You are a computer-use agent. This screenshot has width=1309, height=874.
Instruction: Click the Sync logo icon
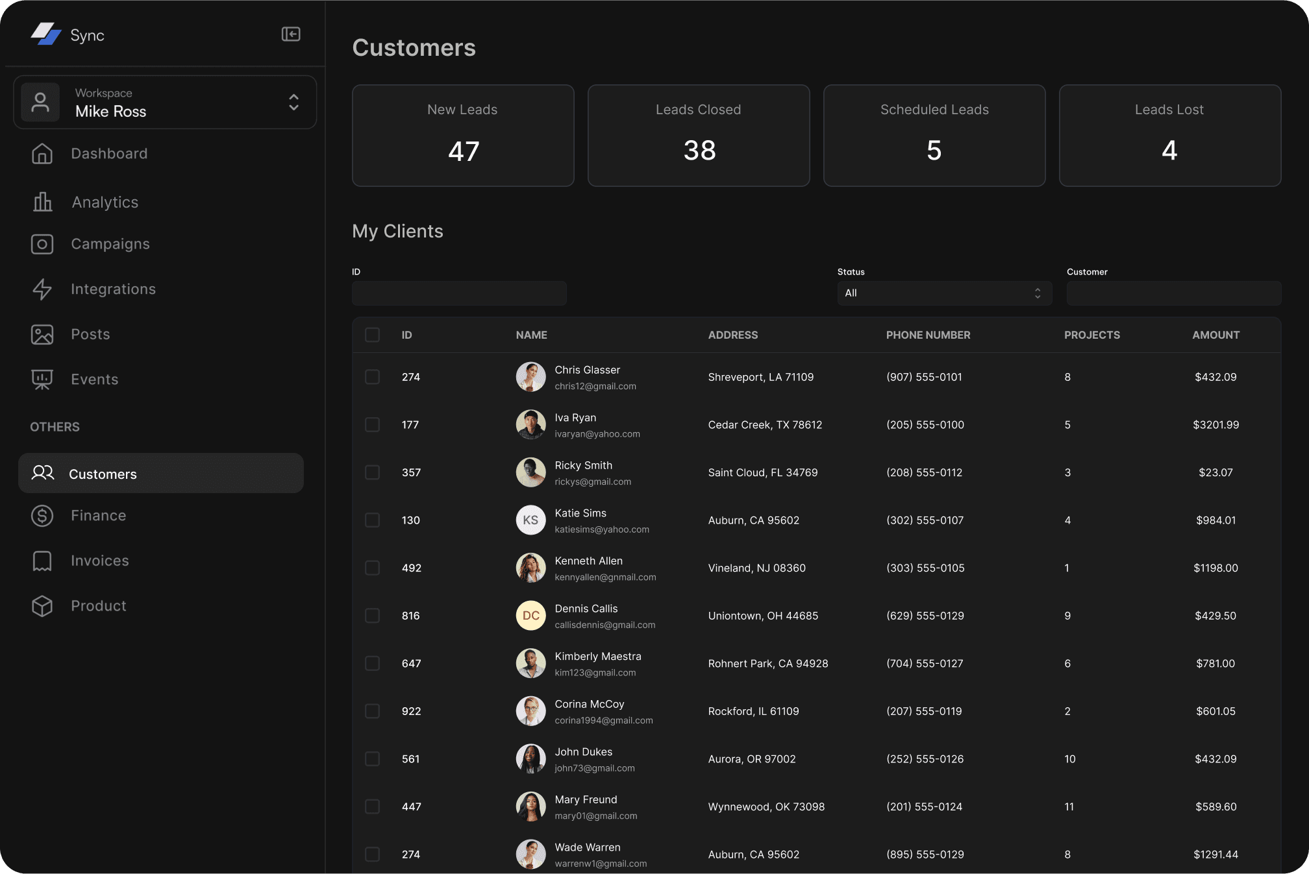pos(46,34)
